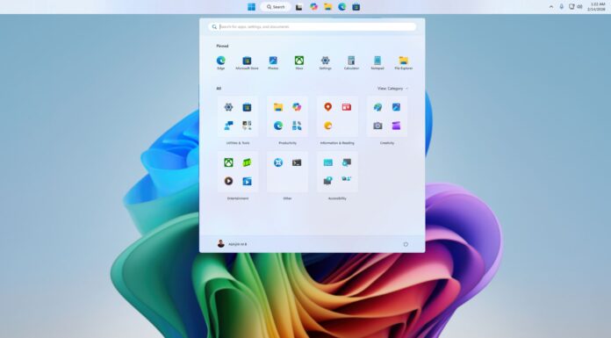The height and width of the screenshot is (338, 611).
Task: Open Edge from the taskbar
Action: [x=341, y=7]
